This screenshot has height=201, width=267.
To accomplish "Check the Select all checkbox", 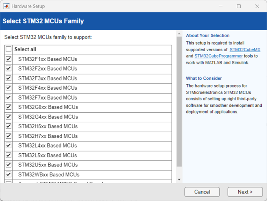I will pos(9,49).
